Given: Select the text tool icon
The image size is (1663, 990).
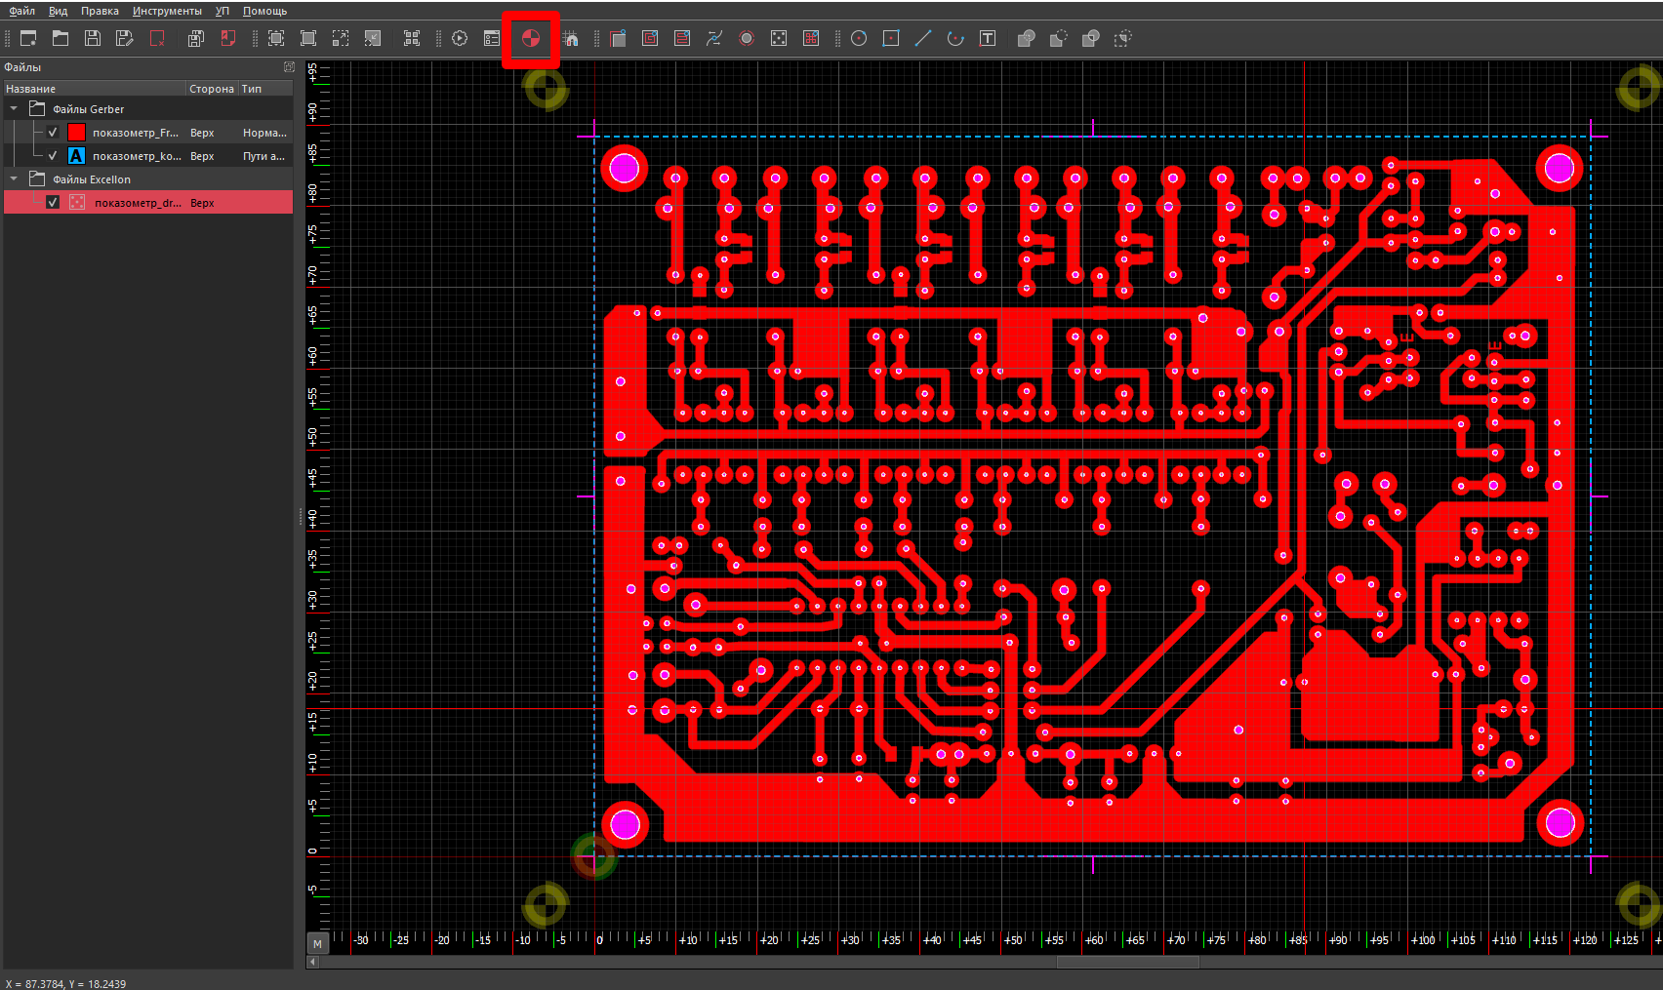Looking at the screenshot, I should pos(988,38).
